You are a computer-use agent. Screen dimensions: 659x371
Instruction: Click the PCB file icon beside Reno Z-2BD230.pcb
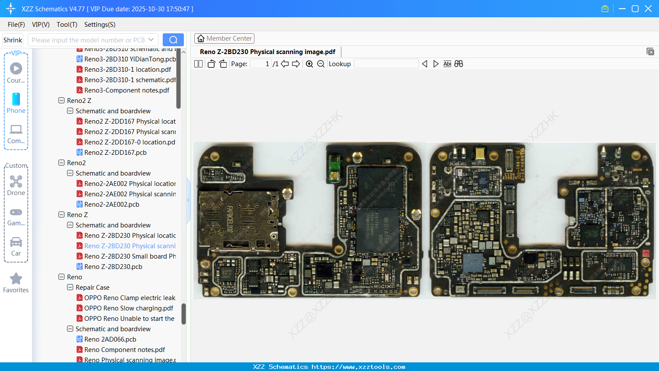(80, 266)
